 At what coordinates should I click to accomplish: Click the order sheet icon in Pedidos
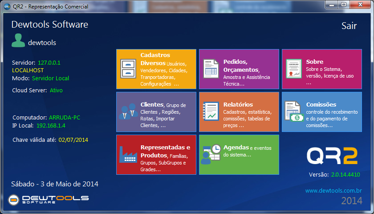[x=211, y=69]
